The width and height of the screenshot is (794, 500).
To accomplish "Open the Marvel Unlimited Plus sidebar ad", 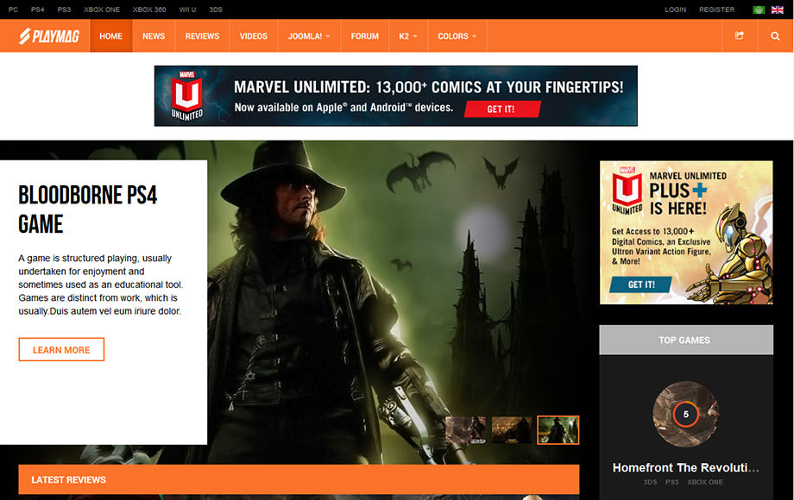I will coord(686,233).
